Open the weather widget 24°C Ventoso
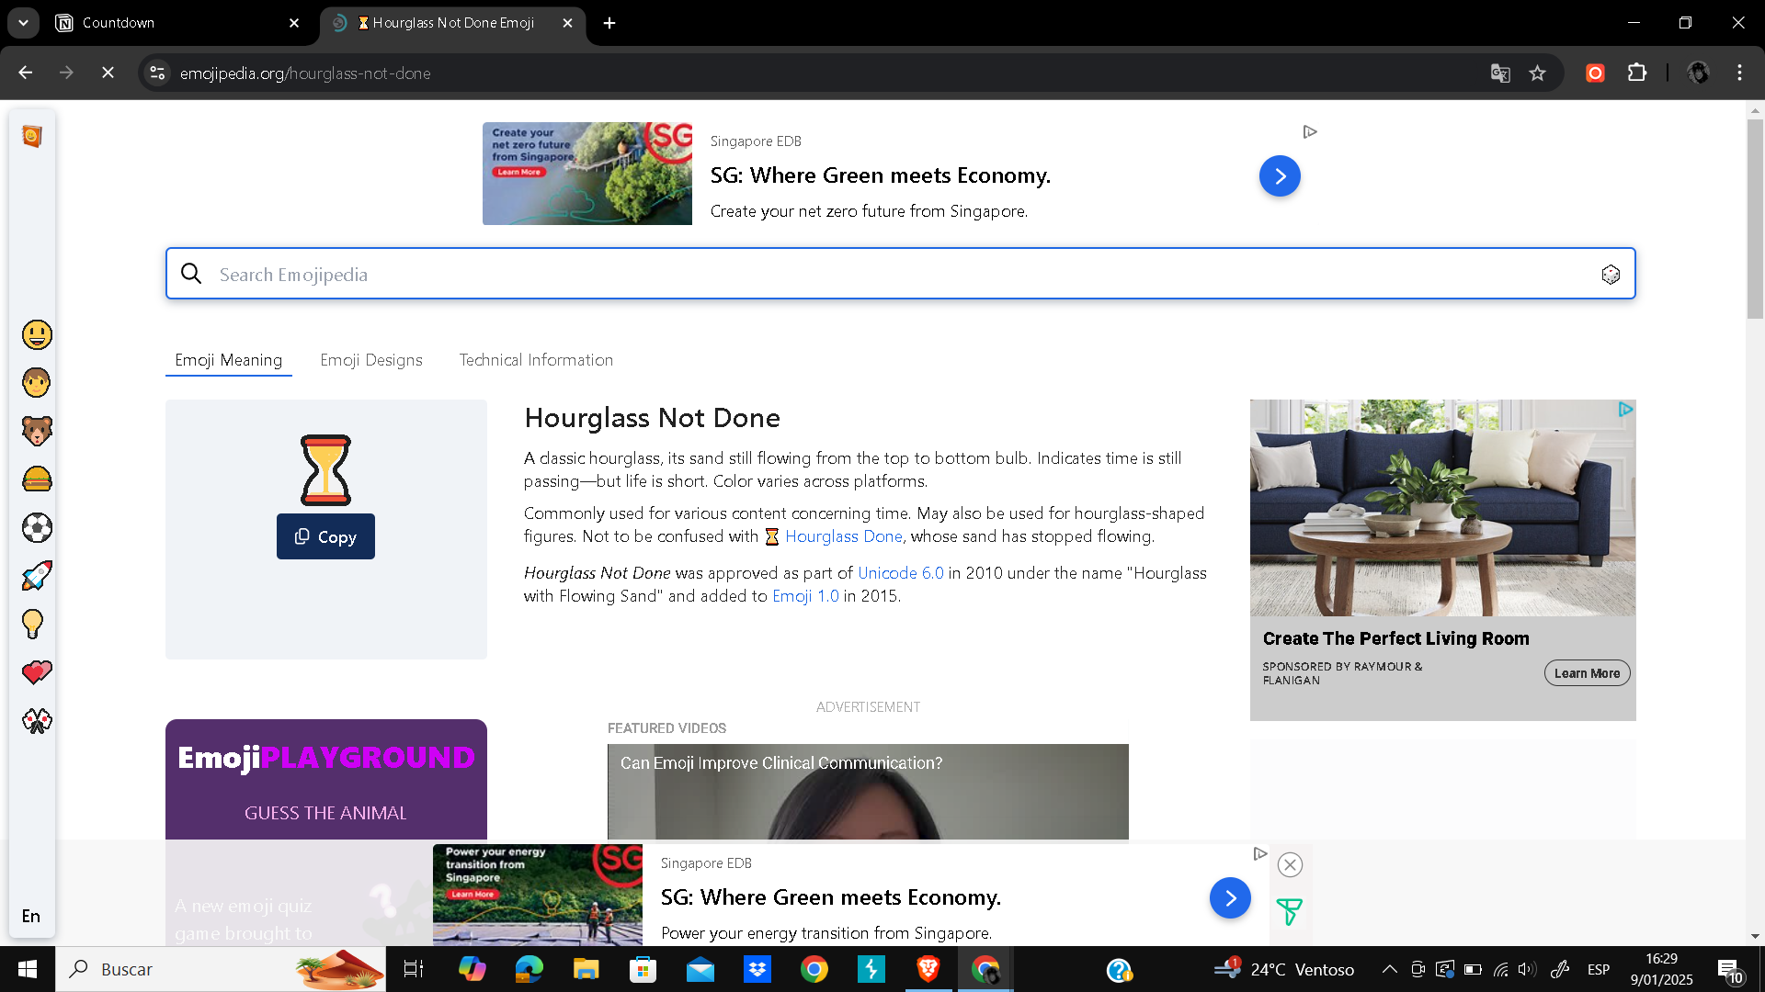 [1284, 969]
